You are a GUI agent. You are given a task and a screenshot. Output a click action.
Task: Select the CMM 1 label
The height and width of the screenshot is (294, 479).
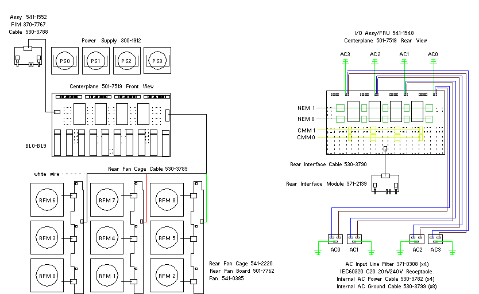(306, 131)
